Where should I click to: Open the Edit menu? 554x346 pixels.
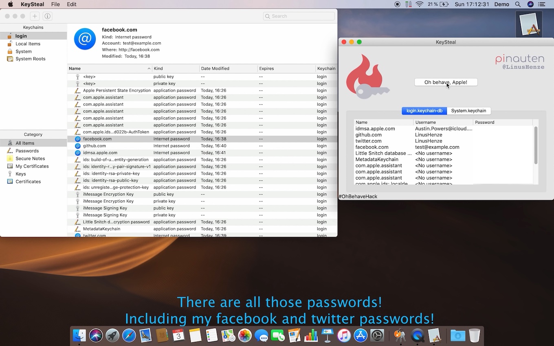coord(72,4)
